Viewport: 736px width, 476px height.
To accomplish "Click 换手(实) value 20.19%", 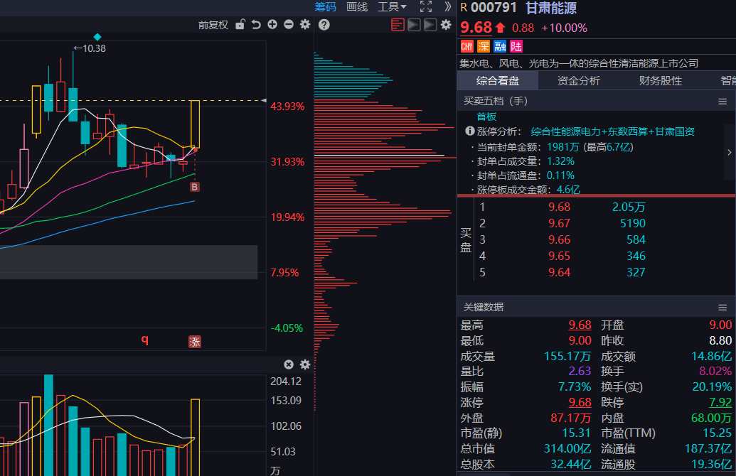I will tap(712, 387).
